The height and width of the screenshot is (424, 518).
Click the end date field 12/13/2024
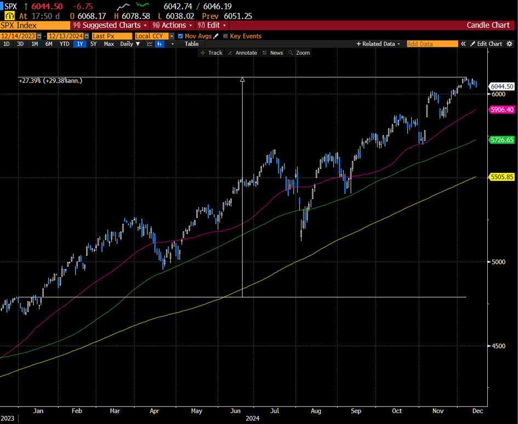(66, 36)
